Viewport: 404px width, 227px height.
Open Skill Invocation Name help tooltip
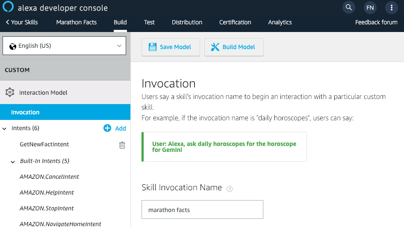click(x=229, y=189)
